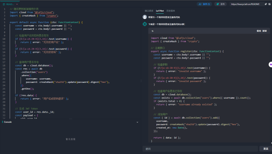Viewport: 272px width, 154px height.
Task: Click ".getOne();" in the editor
Action: coord(27,89)
